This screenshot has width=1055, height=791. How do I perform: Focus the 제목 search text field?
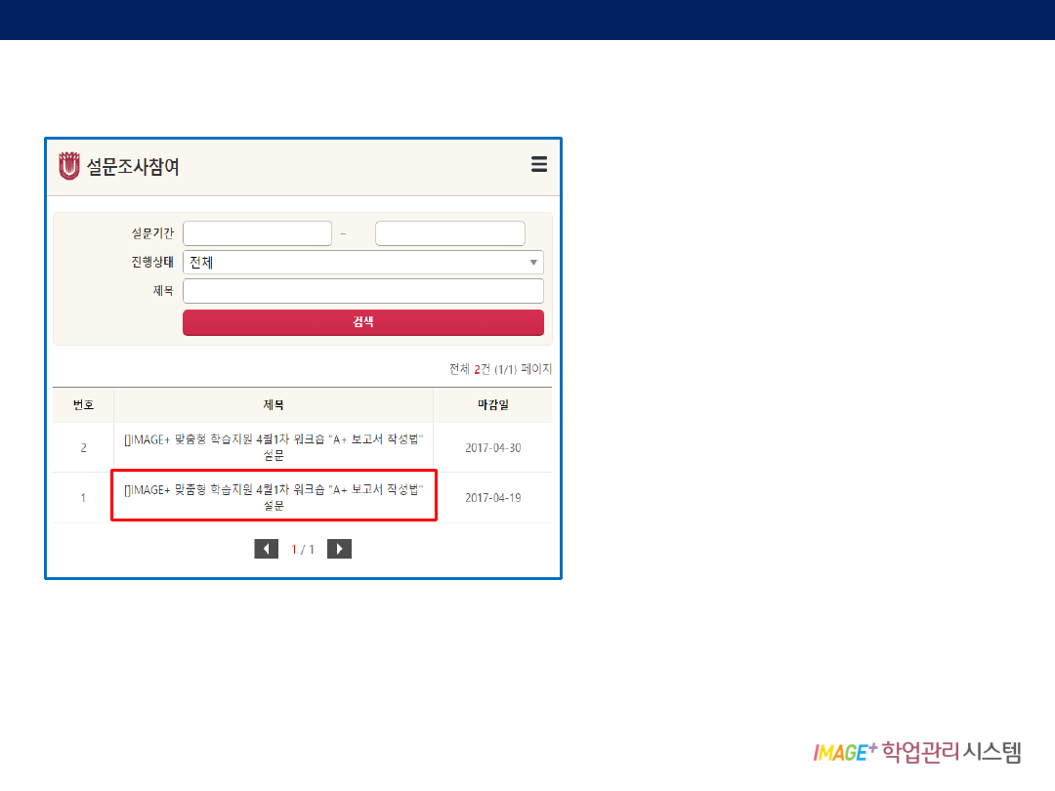362,291
